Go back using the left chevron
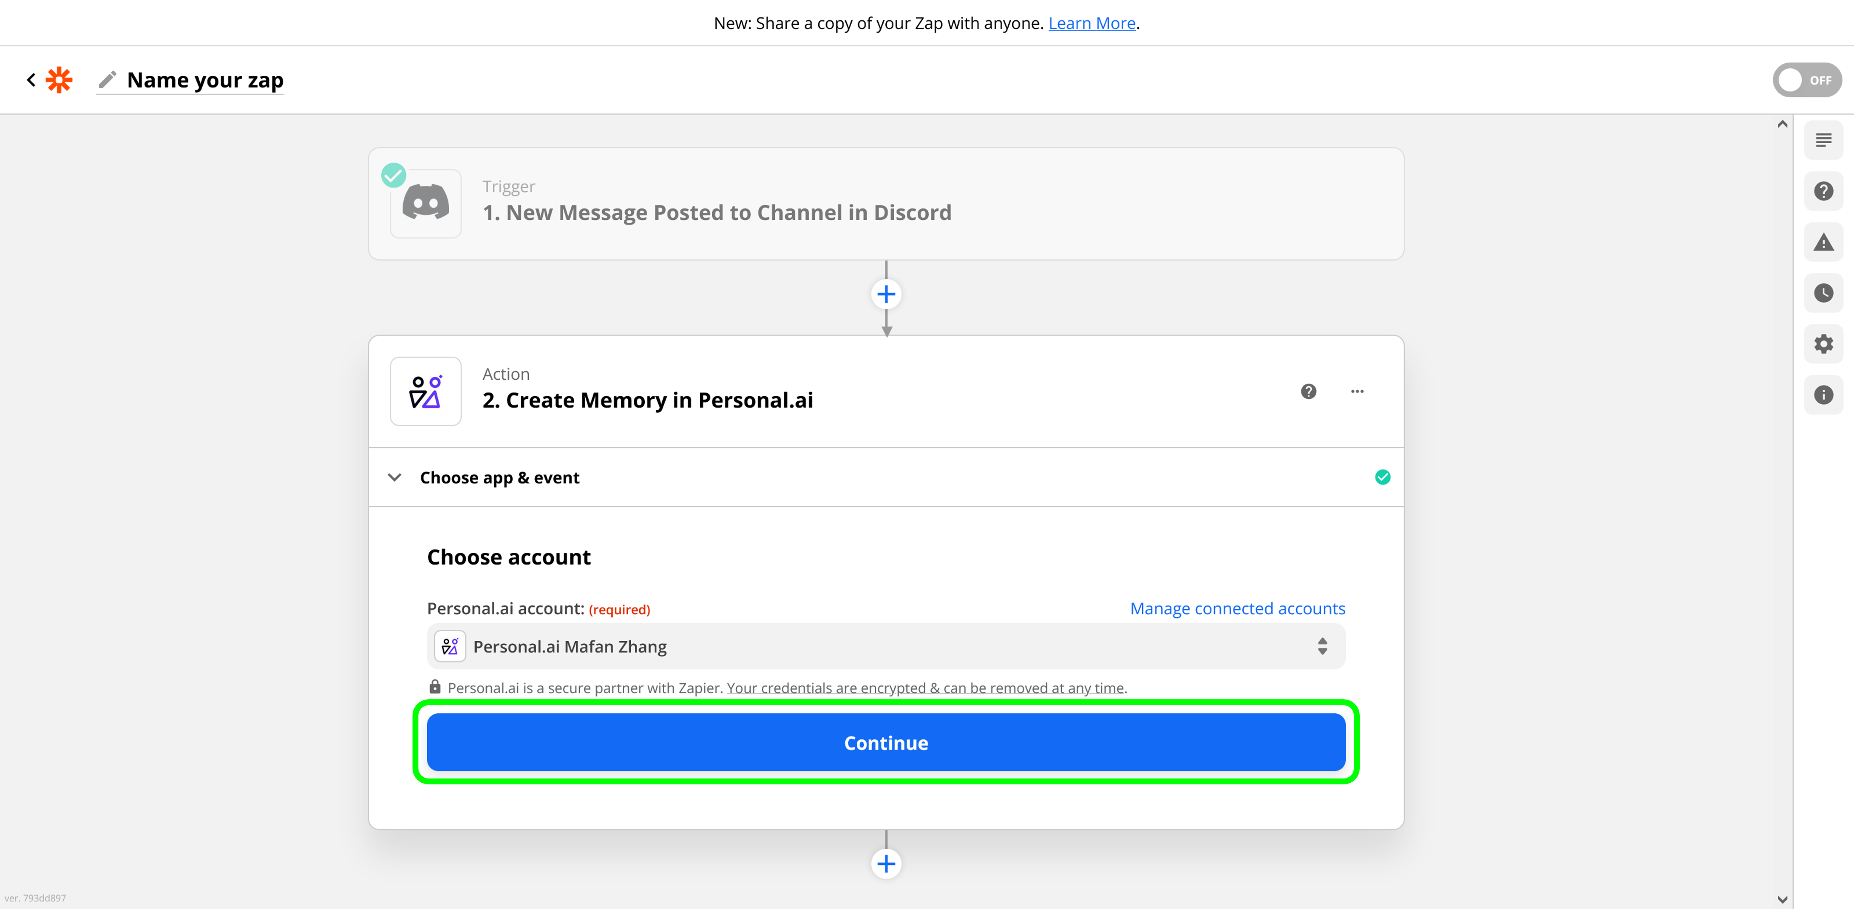 (x=31, y=80)
